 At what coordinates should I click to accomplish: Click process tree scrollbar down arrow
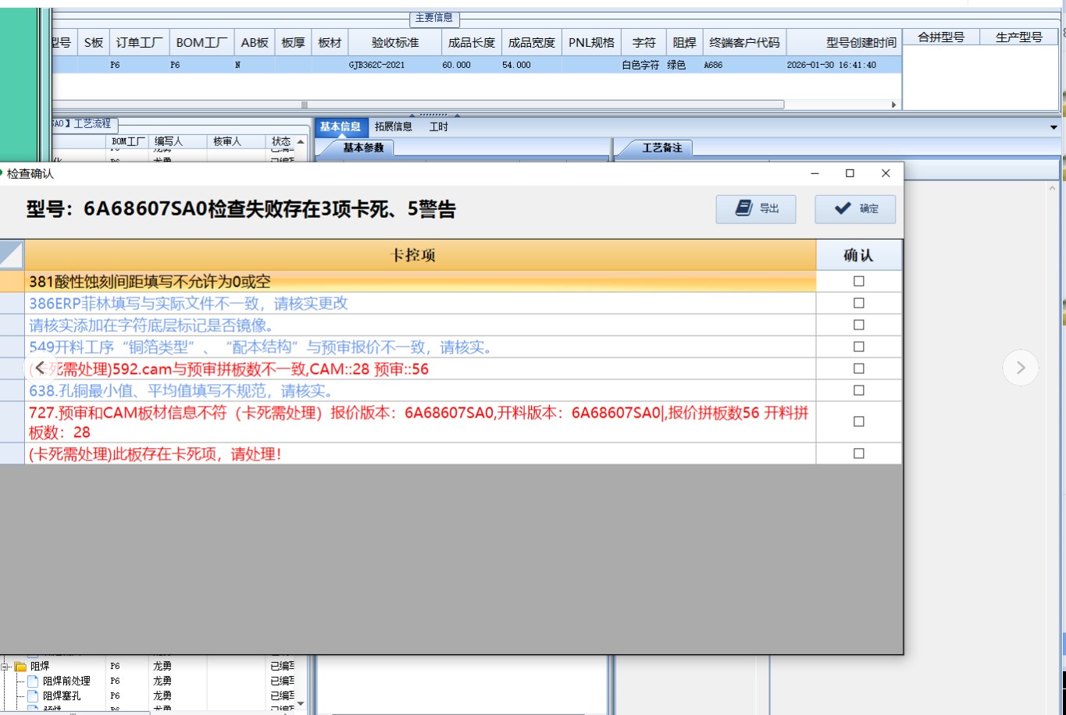click(x=301, y=703)
